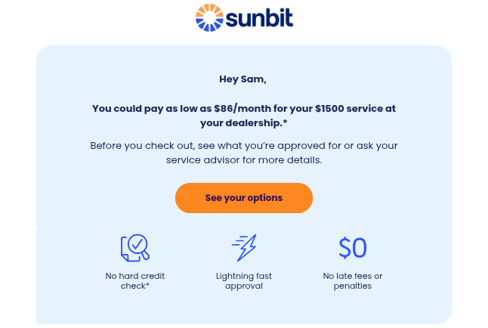
Task: Click the $0 fees icon
Action: point(353,248)
